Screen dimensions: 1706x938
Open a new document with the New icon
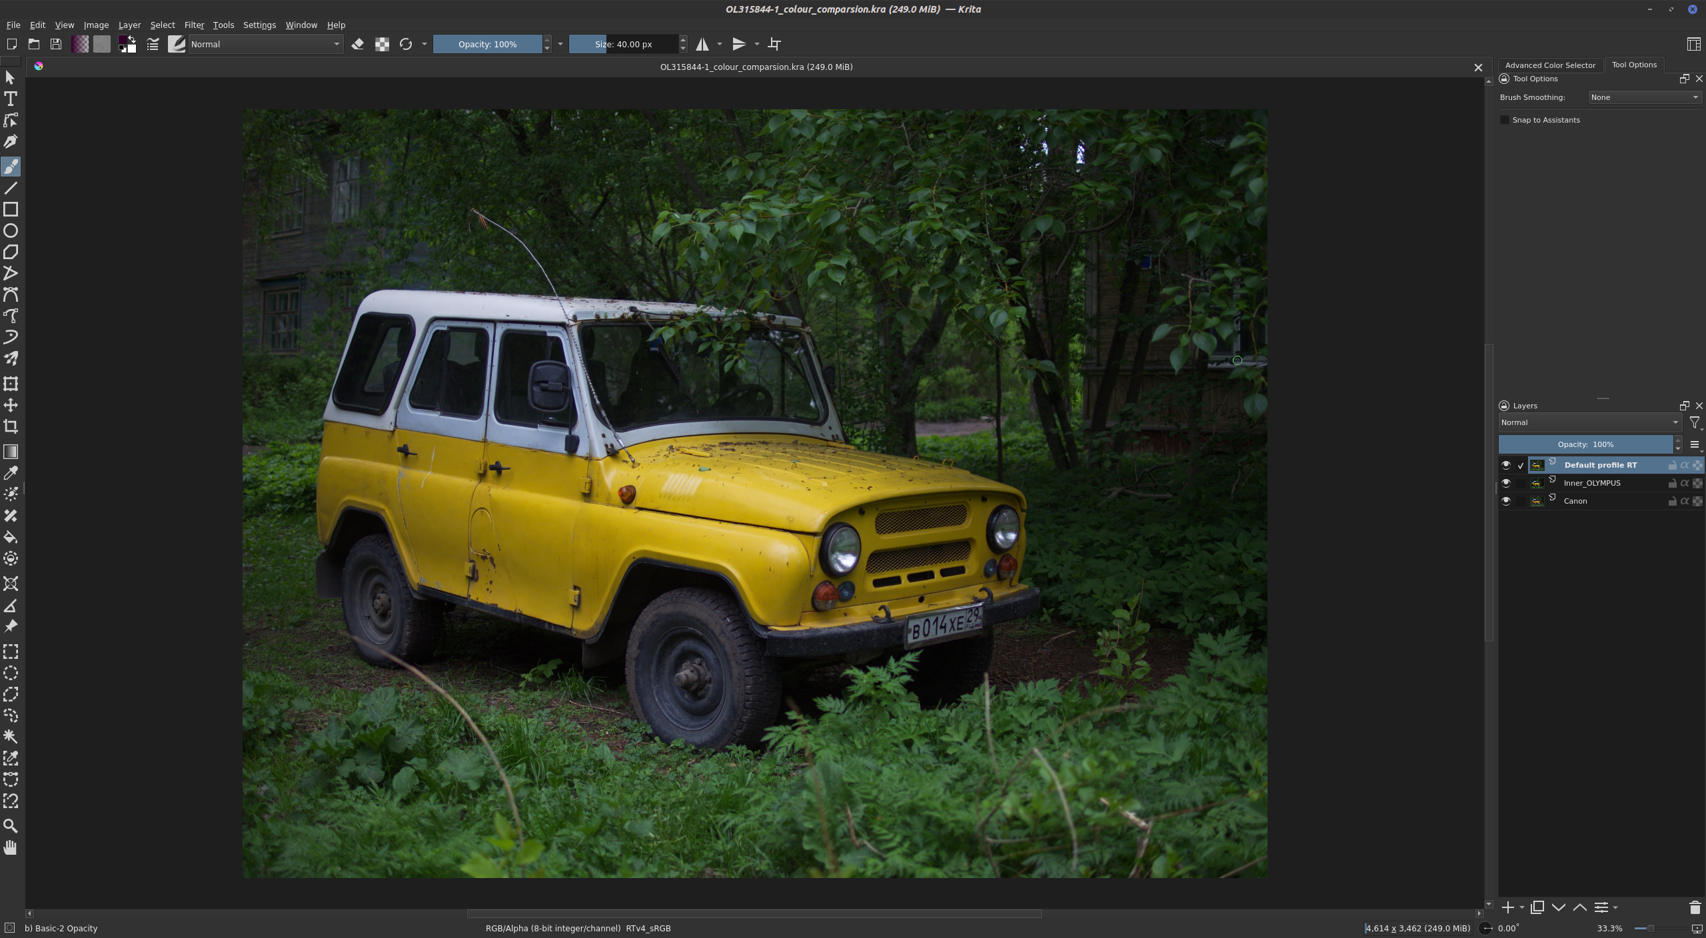[x=11, y=44]
